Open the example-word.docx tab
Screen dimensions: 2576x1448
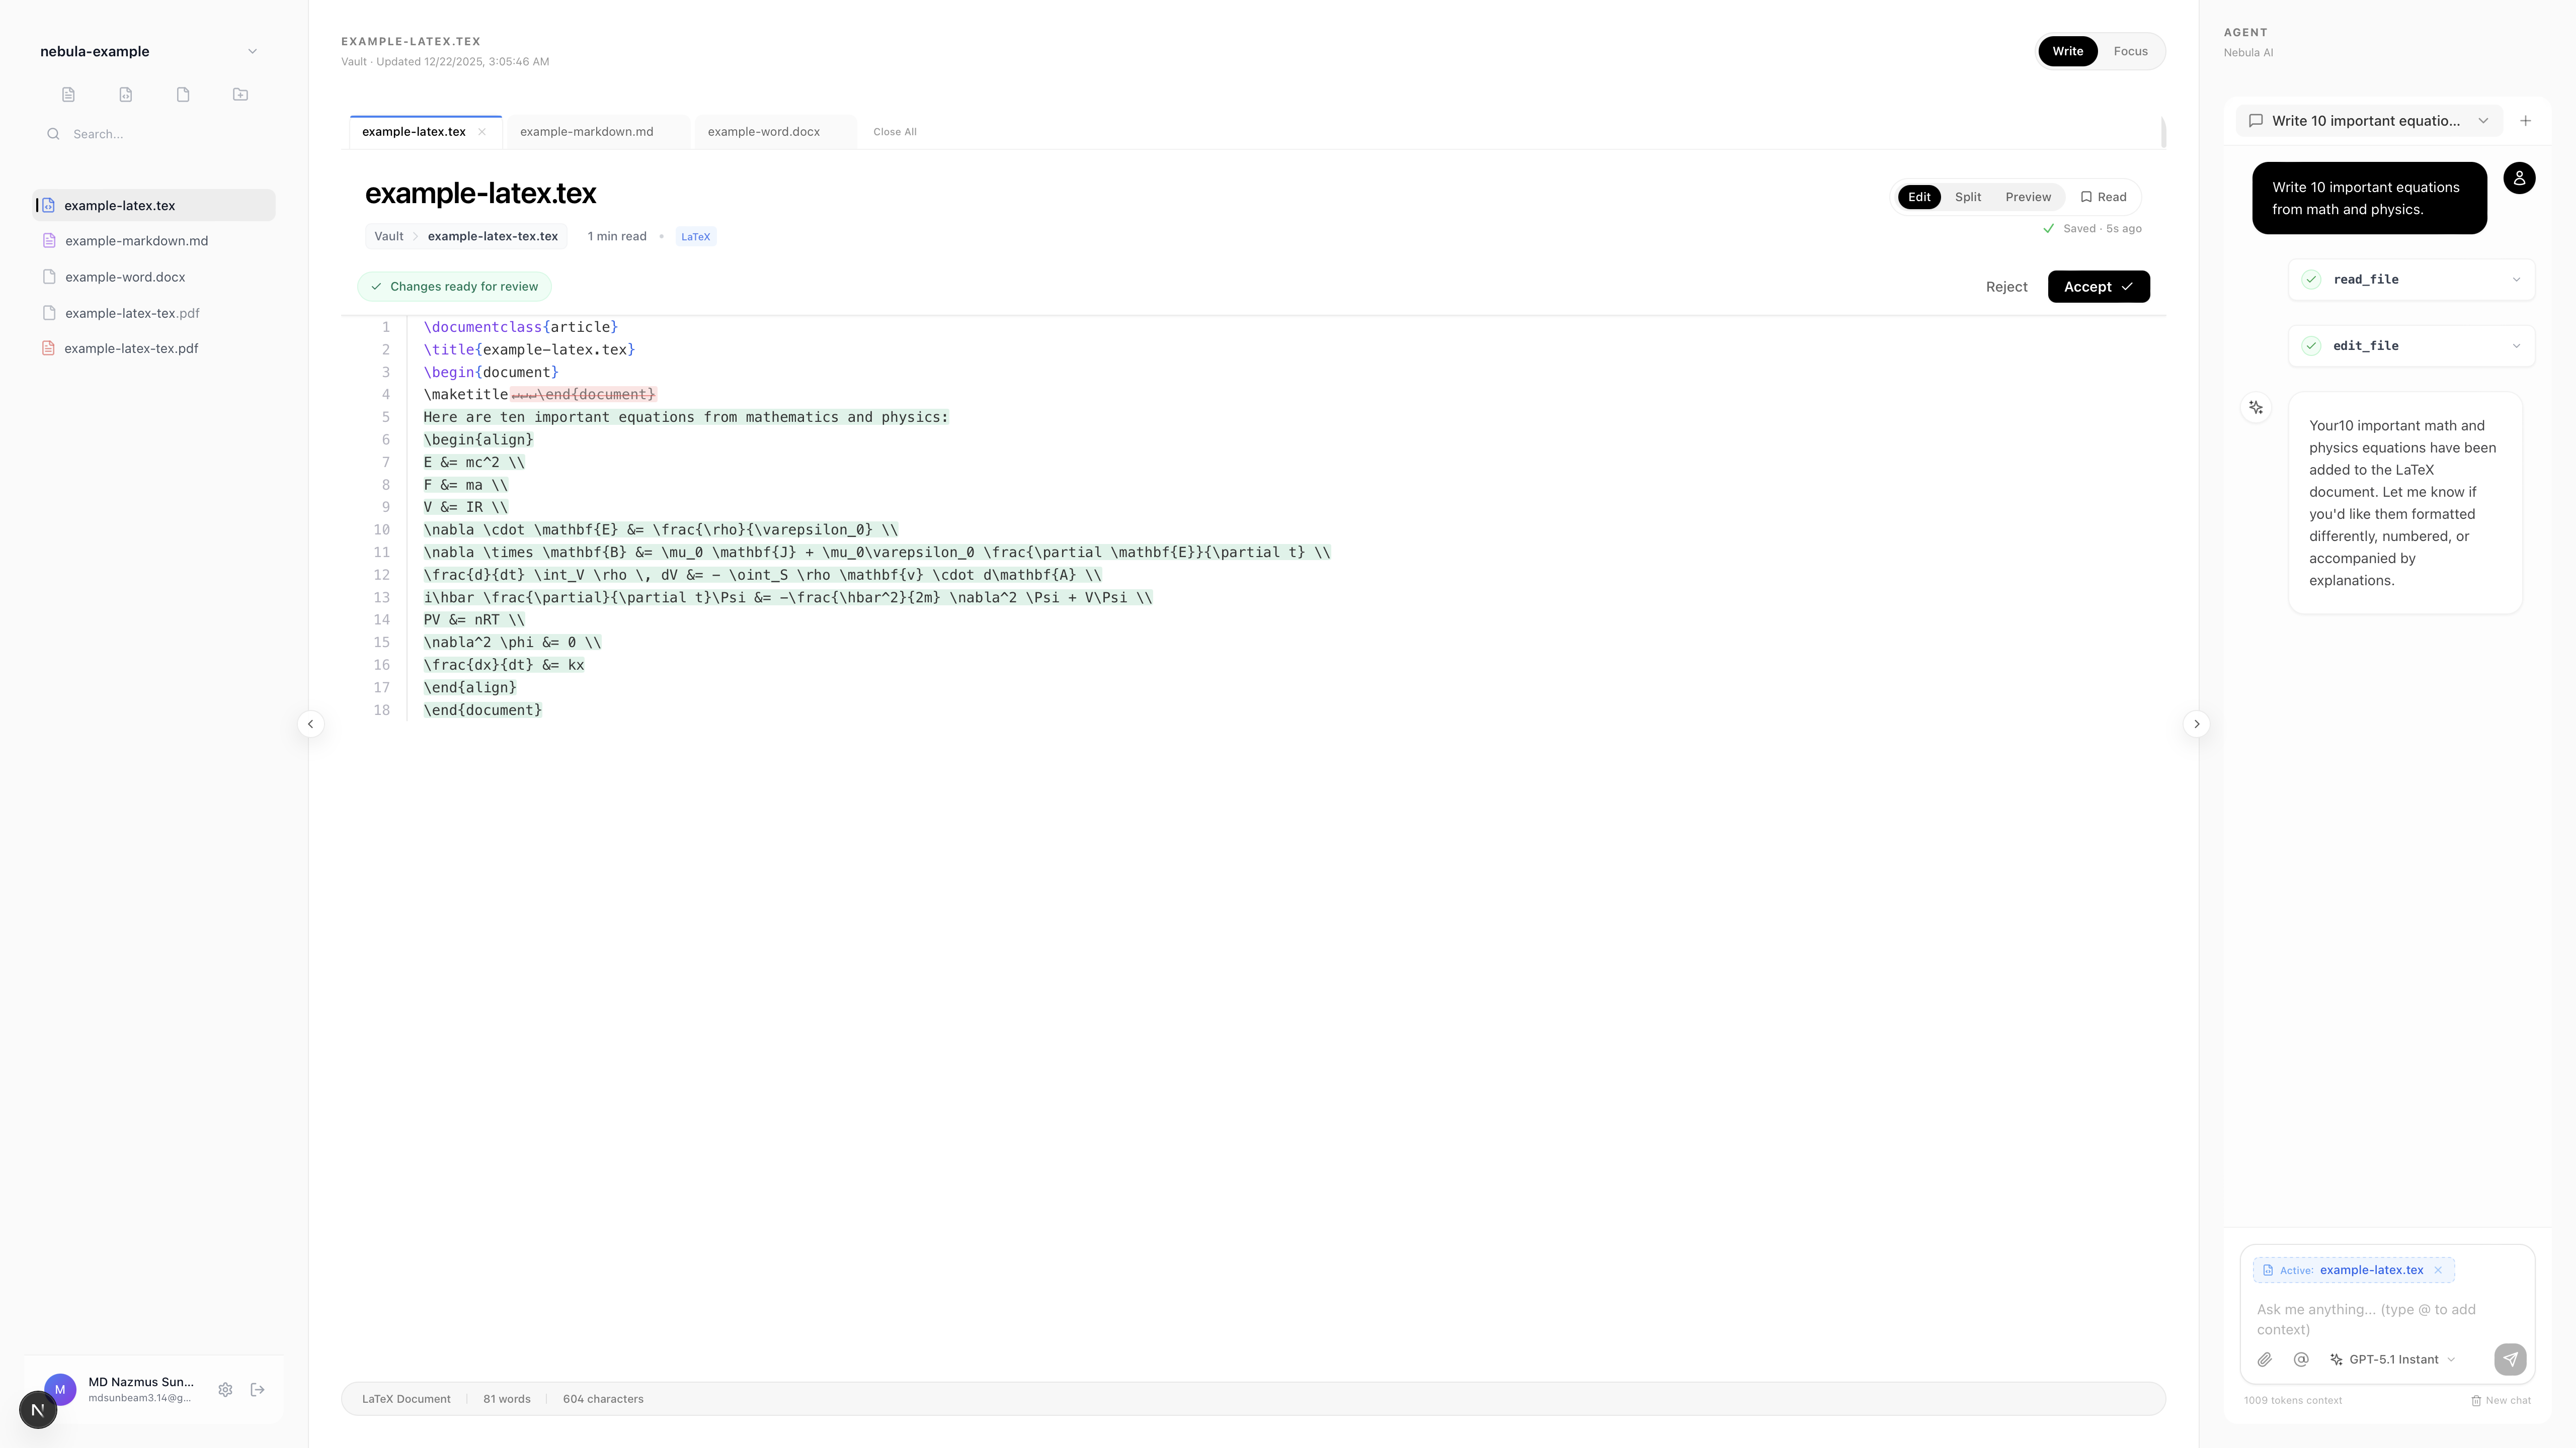pyautogui.click(x=763, y=132)
